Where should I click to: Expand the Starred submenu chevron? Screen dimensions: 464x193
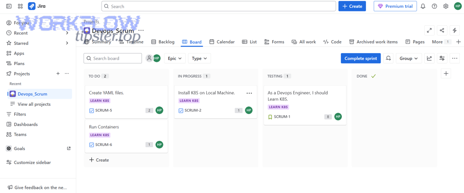(67, 43)
